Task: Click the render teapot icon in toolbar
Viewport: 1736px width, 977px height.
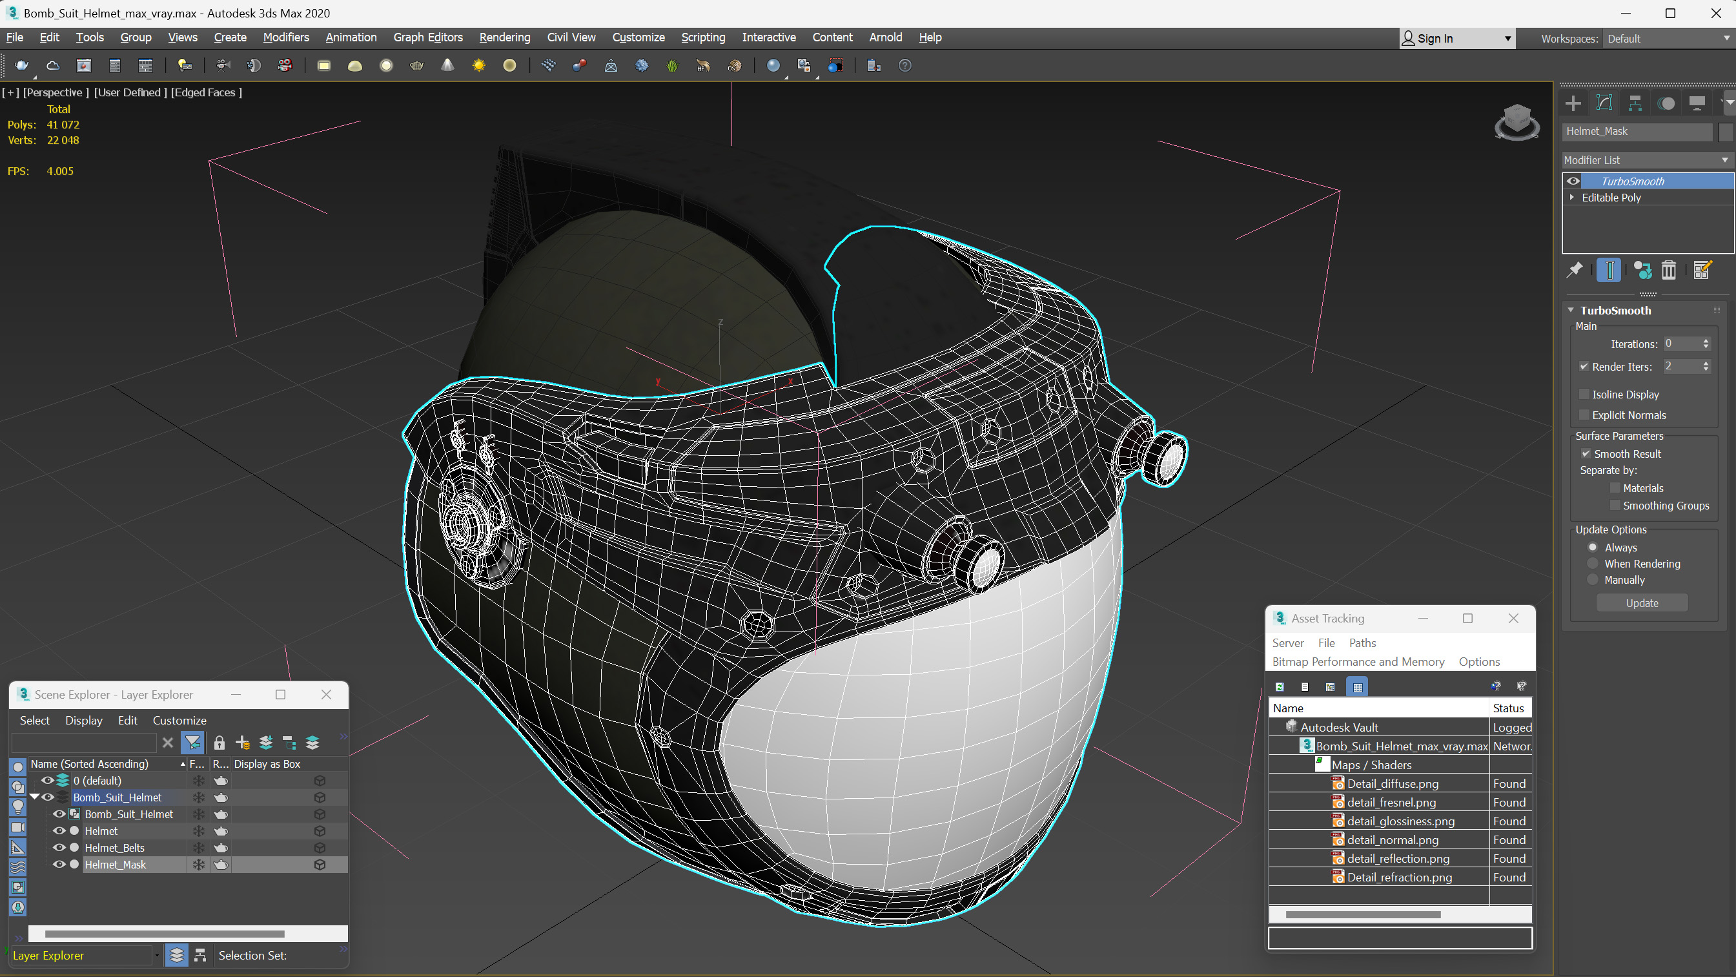Action: 21,65
